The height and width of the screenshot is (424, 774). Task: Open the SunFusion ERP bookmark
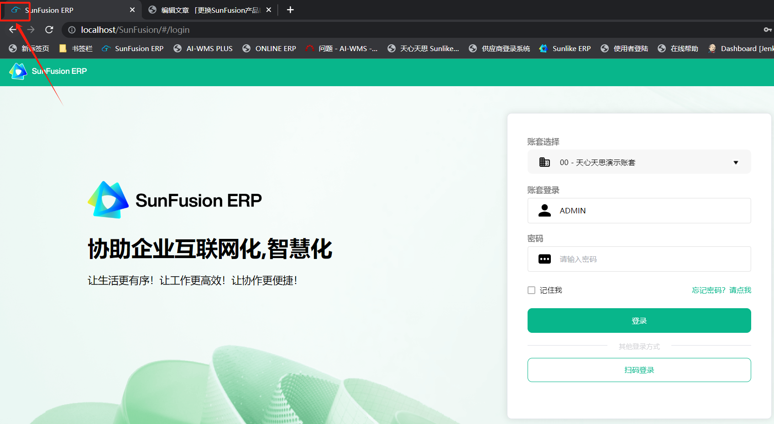(133, 48)
